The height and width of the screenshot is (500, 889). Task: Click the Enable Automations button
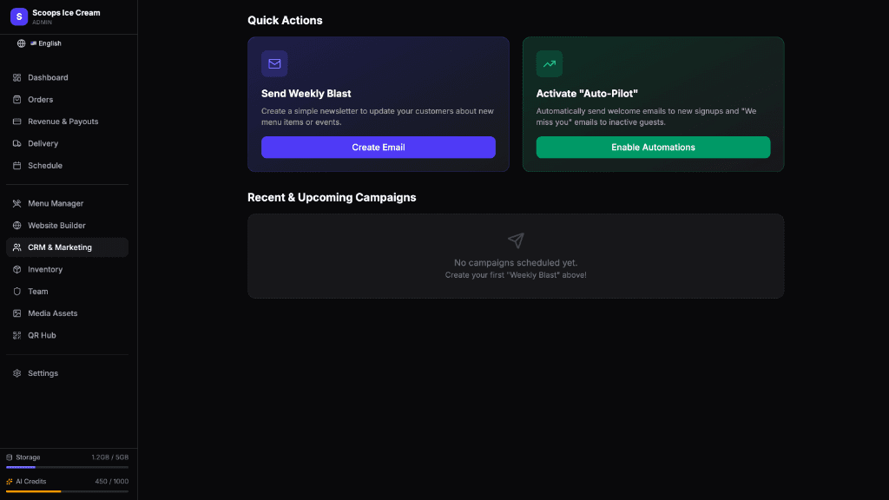coord(653,148)
